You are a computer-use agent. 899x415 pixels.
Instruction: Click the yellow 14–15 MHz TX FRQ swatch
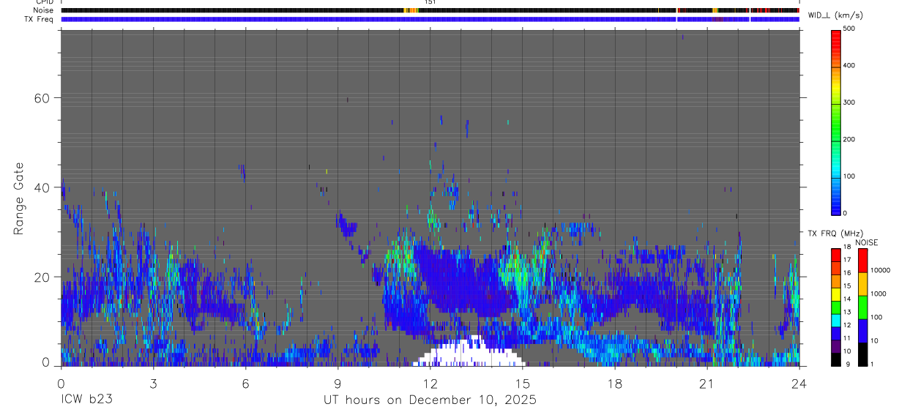coord(836,293)
